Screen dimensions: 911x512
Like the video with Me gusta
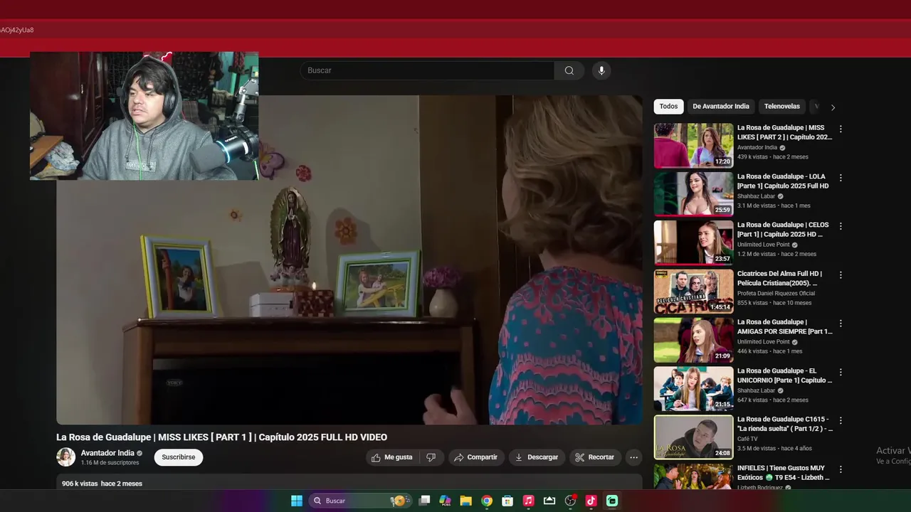coord(392,457)
